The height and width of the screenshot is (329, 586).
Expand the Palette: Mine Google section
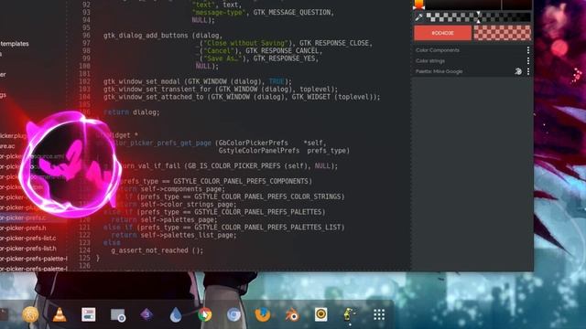[x=439, y=71]
